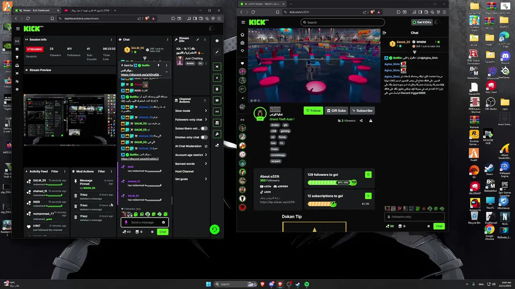Open the dashboard chat settings gear beside the Chat button
Image resolution: width=515 pixels, height=289 pixels.
coord(153,232)
